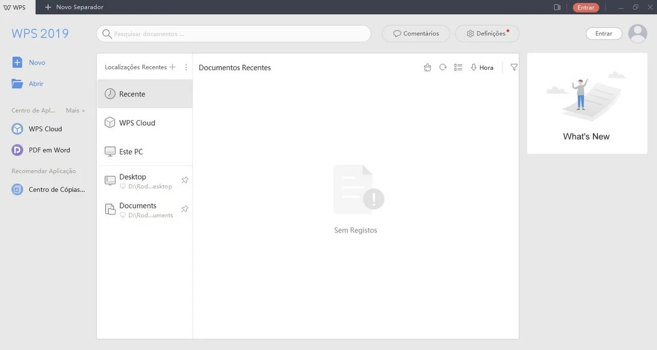The width and height of the screenshot is (657, 350).
Task: Launch PDF em Word tool
Action: [x=41, y=150]
